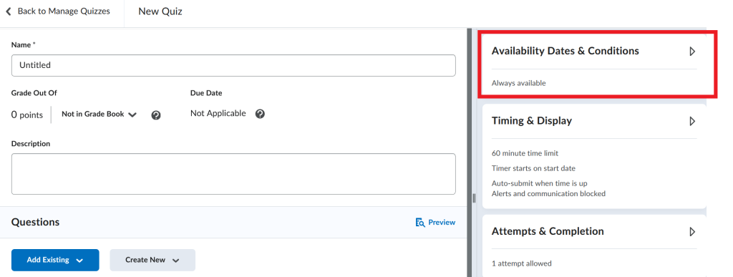
Task: Click the Add Existing chevron icon
Action: pos(79,261)
